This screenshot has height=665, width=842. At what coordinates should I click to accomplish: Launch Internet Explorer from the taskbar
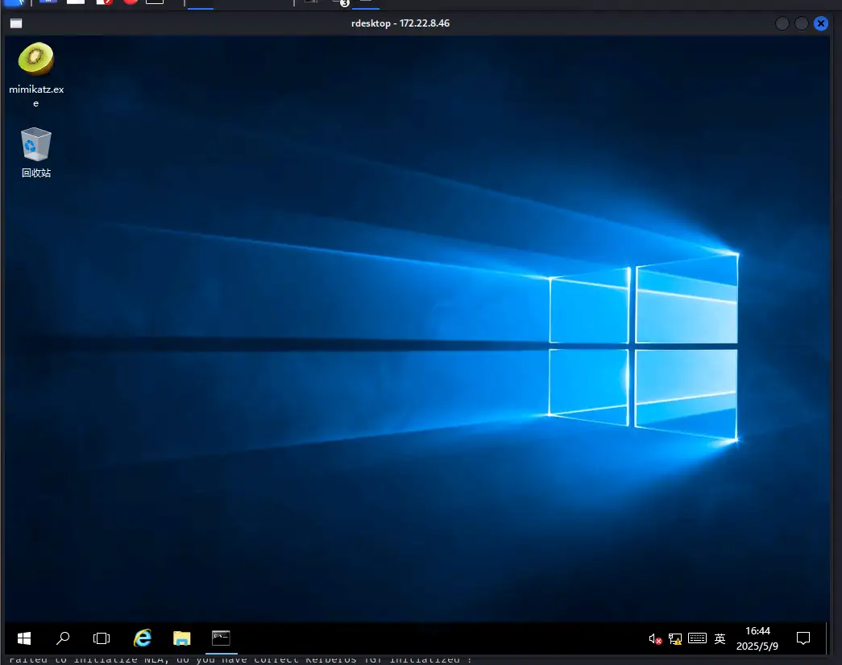click(x=143, y=638)
